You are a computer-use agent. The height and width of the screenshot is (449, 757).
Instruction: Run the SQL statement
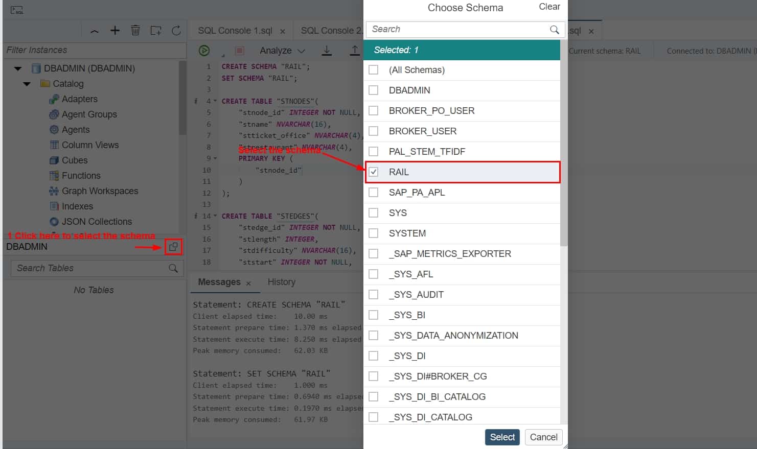pos(204,50)
